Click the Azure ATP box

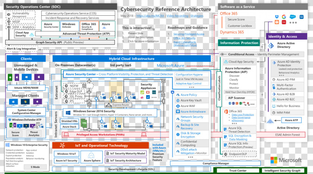291,120
